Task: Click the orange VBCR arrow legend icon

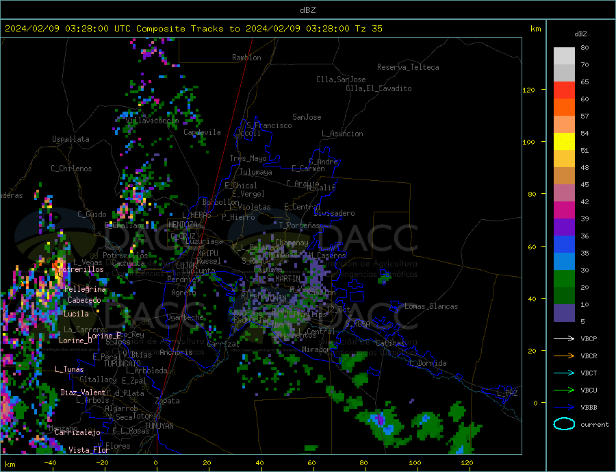Action: [564, 356]
